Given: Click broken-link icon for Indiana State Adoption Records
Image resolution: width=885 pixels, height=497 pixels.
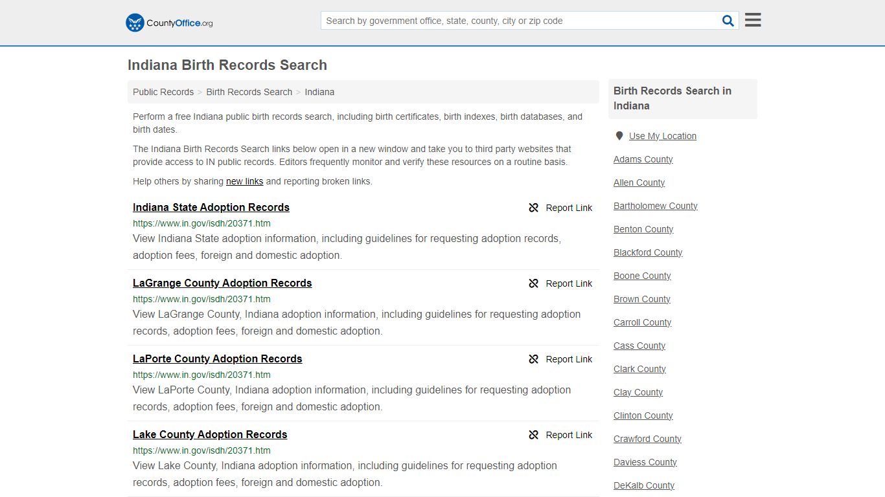Looking at the screenshot, I should tap(534, 208).
